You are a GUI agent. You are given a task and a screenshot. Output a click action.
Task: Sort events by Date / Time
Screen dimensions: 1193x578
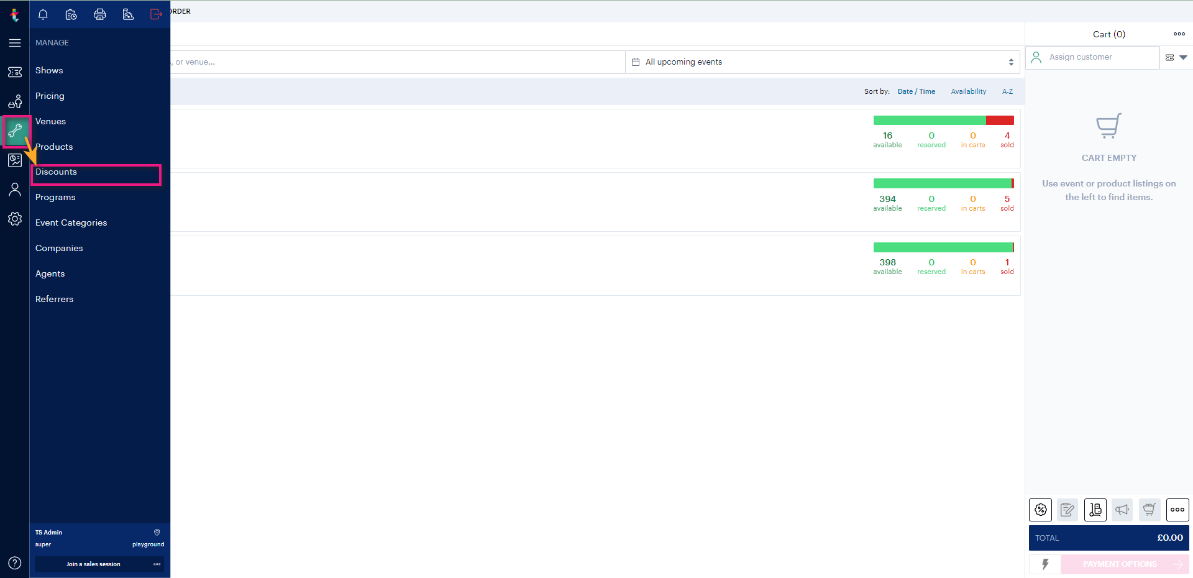(x=916, y=91)
